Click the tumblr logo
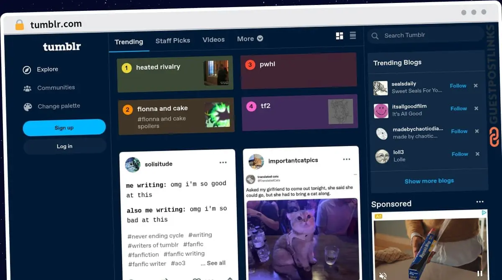Image resolution: width=502 pixels, height=280 pixels. 61,47
